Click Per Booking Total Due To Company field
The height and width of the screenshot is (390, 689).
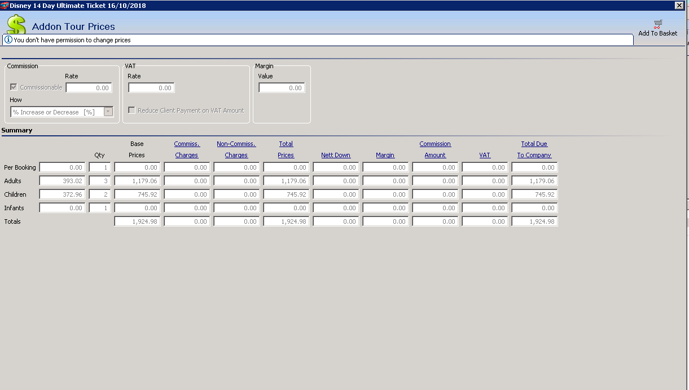coord(534,167)
